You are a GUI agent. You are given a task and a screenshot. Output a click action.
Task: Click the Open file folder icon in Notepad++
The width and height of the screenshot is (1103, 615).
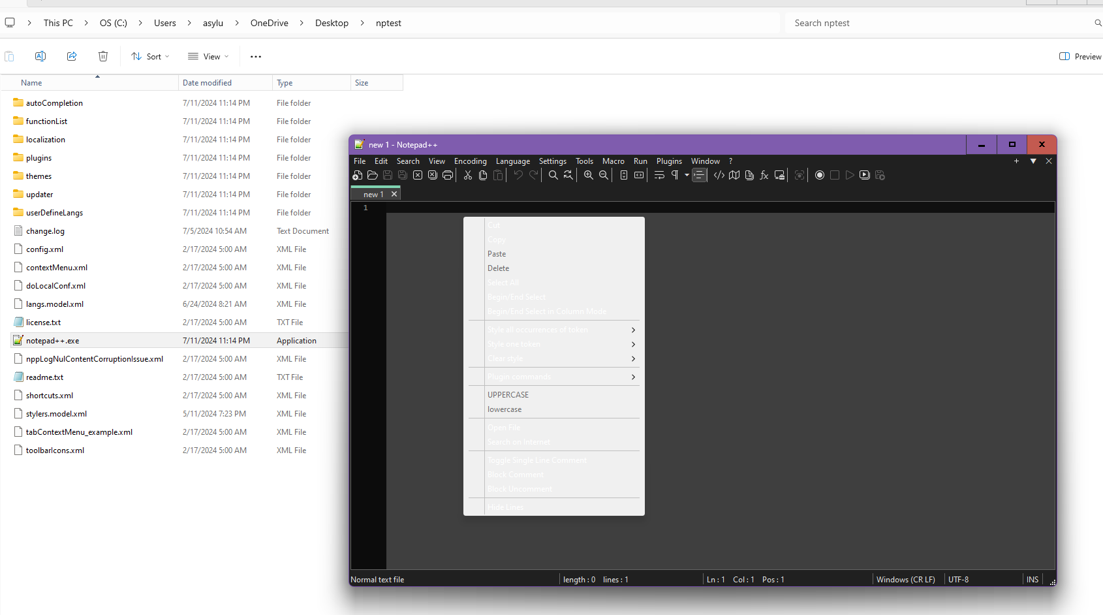click(373, 175)
